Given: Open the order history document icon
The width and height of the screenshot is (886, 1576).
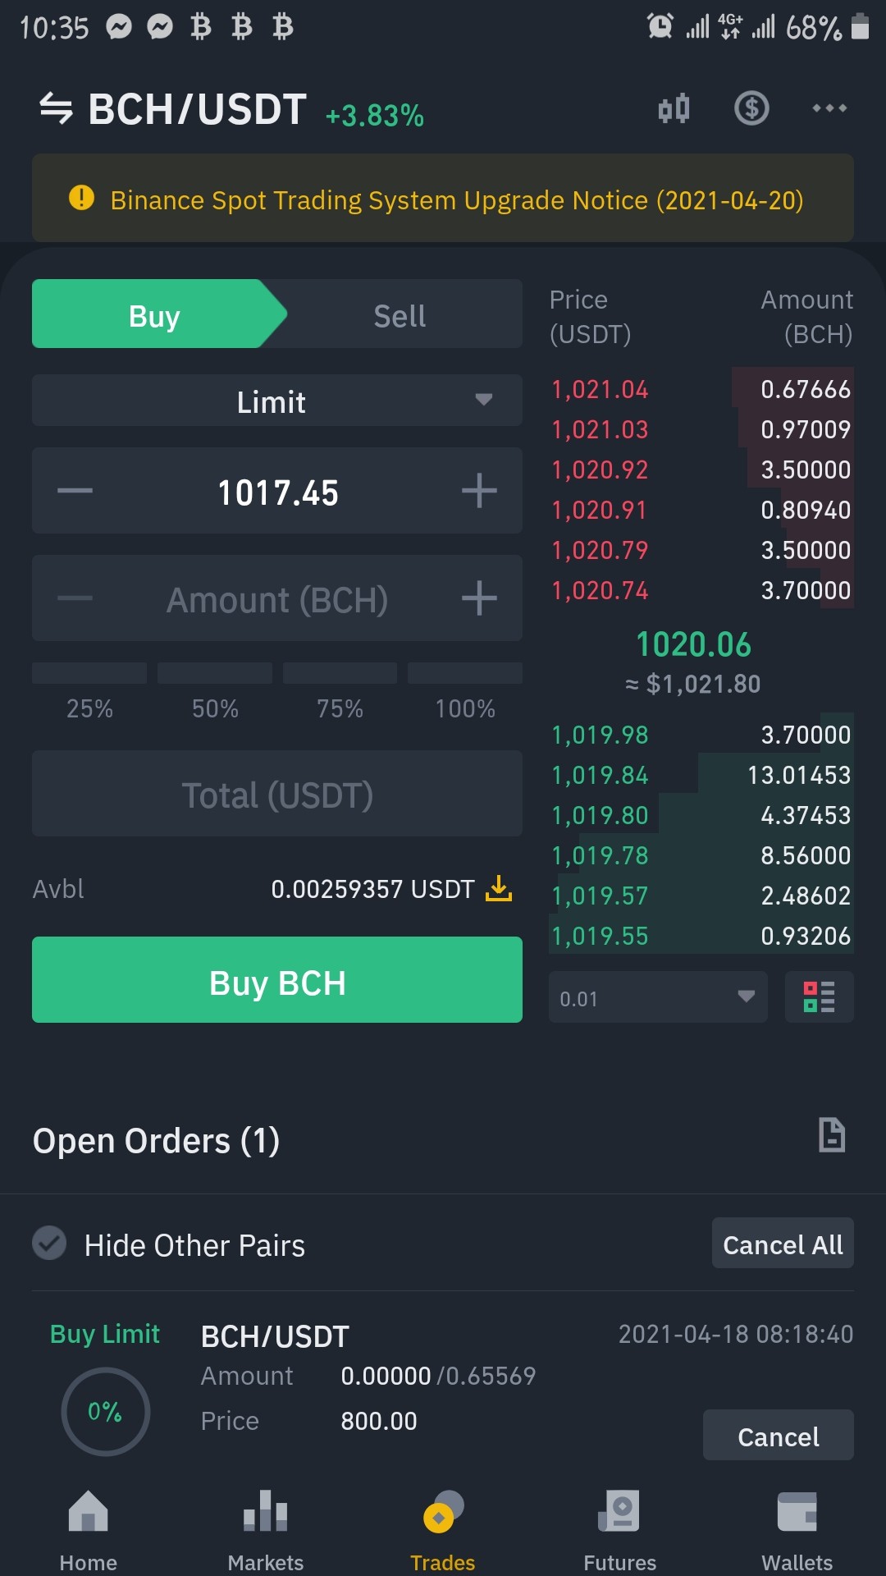Looking at the screenshot, I should (x=832, y=1136).
